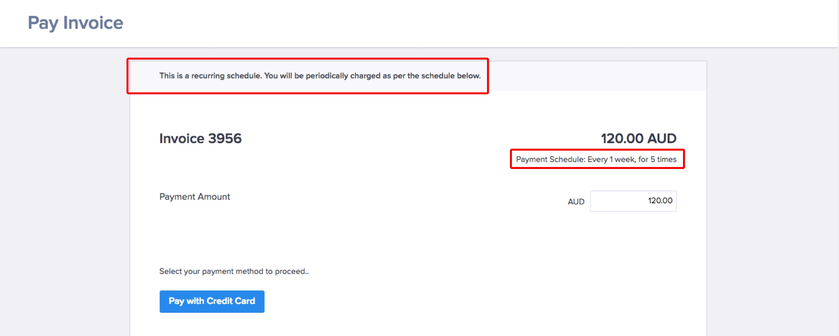Click the number 3956 in the invoice title
This screenshot has height=336, width=839.
225,139
